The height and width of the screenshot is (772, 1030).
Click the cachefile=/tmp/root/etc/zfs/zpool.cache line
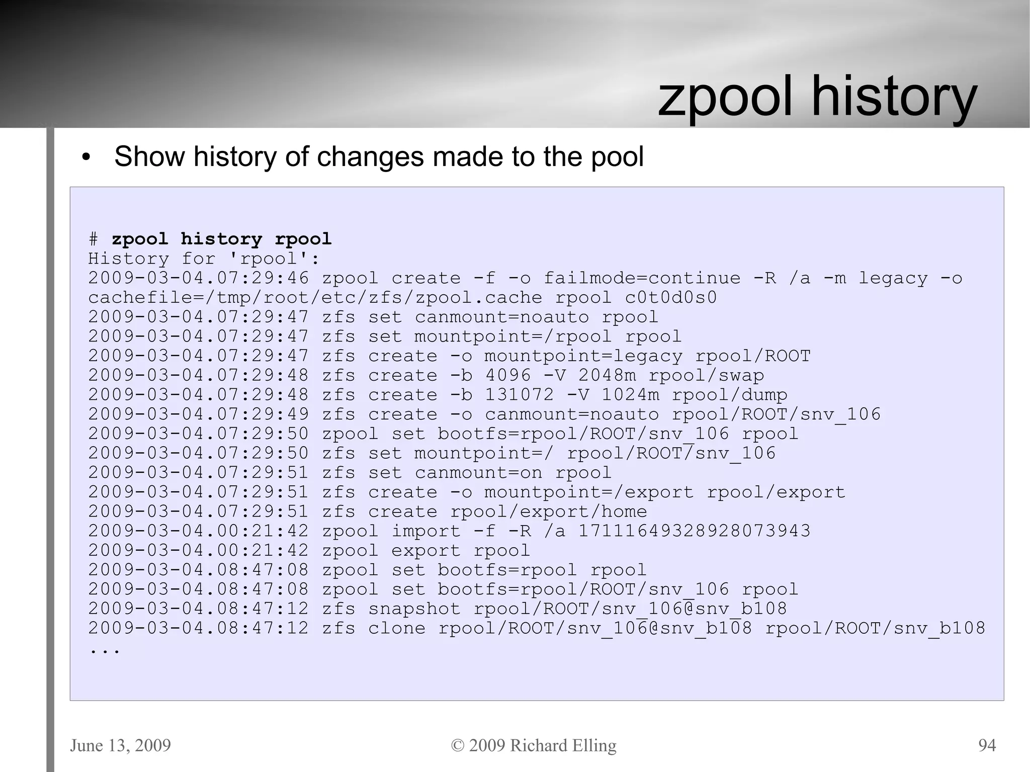pos(402,297)
